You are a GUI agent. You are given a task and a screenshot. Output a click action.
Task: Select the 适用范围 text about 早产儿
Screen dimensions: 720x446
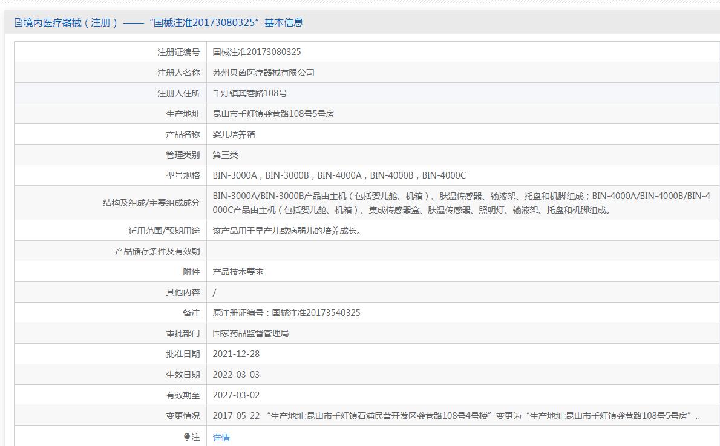tap(287, 231)
